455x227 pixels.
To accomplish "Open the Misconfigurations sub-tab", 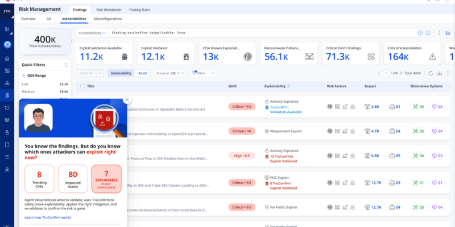I will pyautogui.click(x=107, y=19).
